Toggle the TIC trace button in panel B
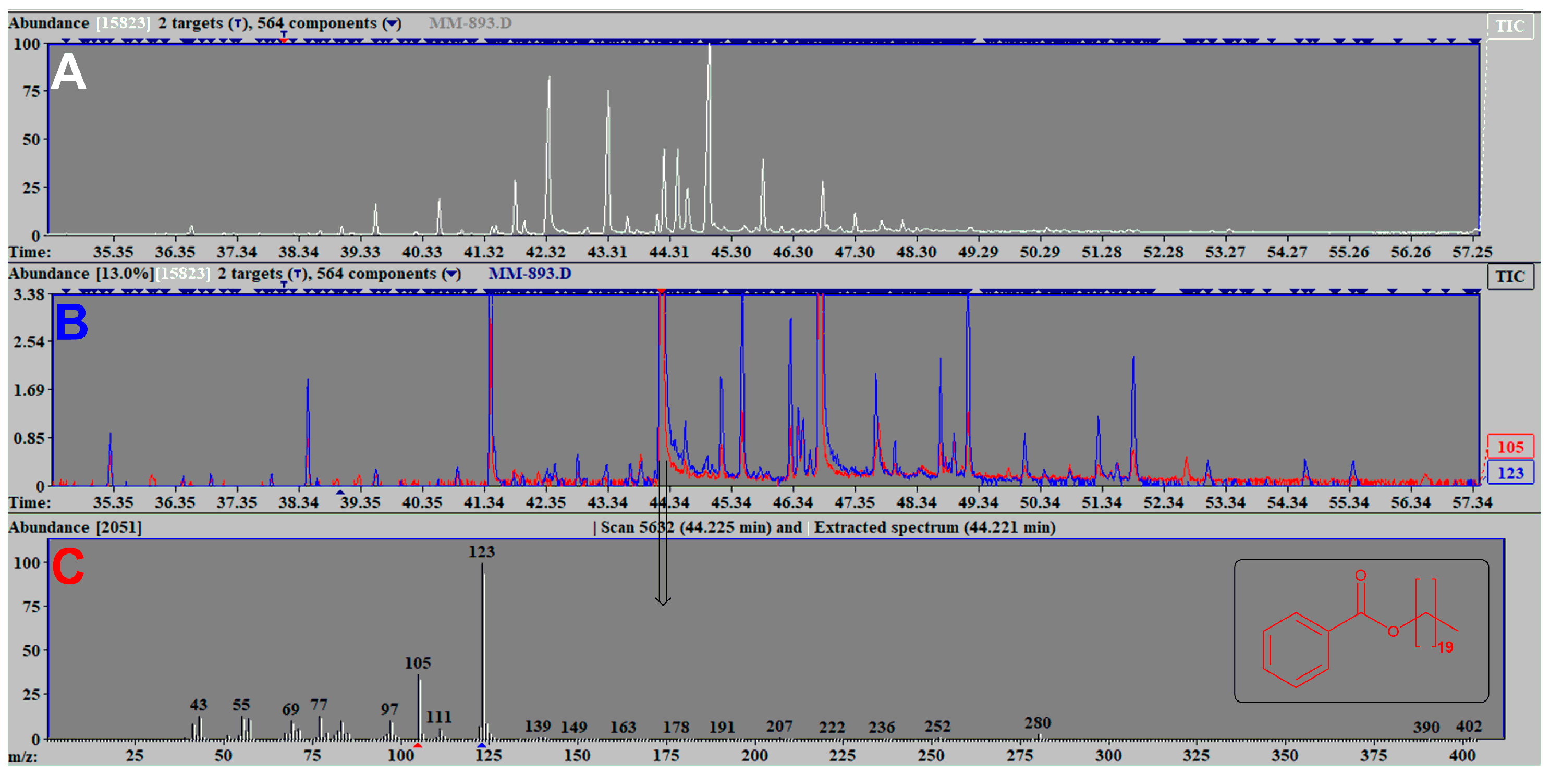This screenshot has width=1550, height=775. tap(1510, 277)
